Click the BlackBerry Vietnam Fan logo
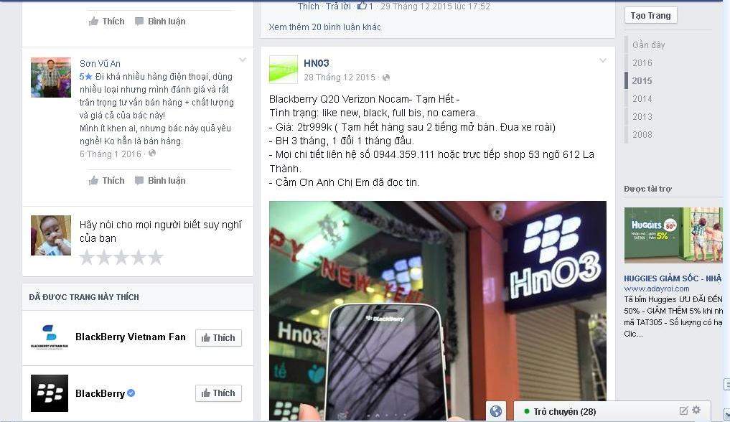Viewport: 730px width, 422px height. (50, 337)
